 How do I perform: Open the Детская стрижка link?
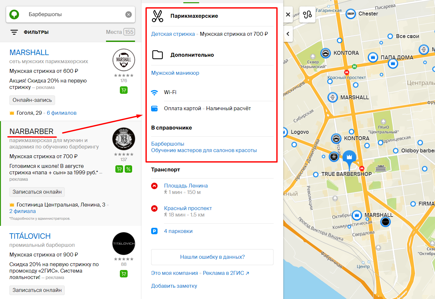coord(173,34)
